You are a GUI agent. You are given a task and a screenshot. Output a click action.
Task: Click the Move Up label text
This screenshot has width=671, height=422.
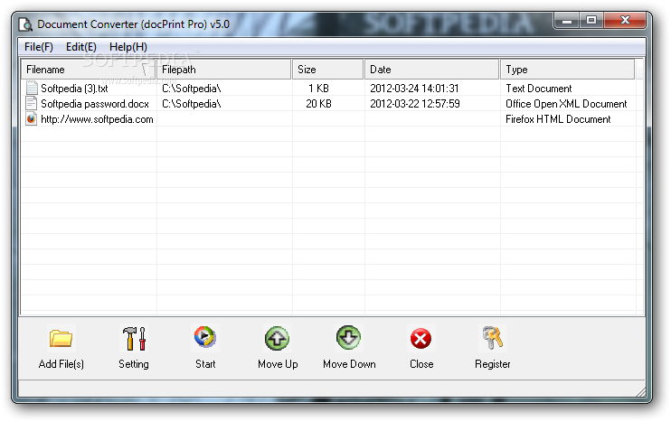(x=278, y=364)
